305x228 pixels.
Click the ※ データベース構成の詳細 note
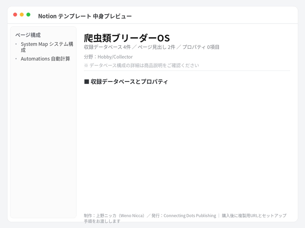coord(141,65)
